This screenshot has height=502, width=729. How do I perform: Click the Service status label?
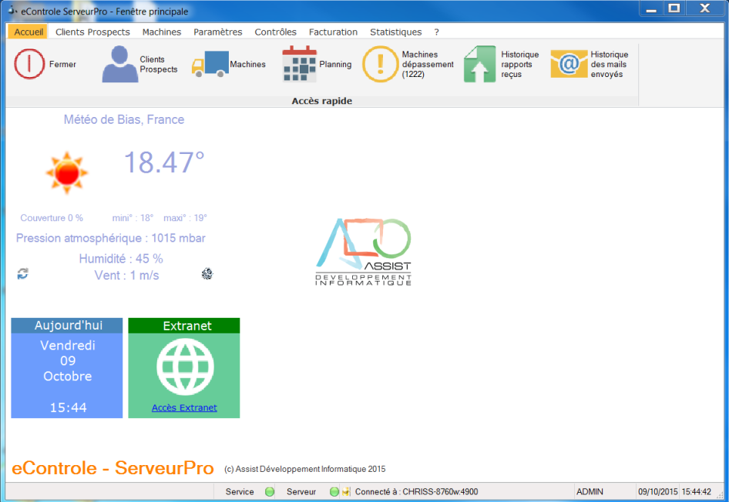point(240,492)
